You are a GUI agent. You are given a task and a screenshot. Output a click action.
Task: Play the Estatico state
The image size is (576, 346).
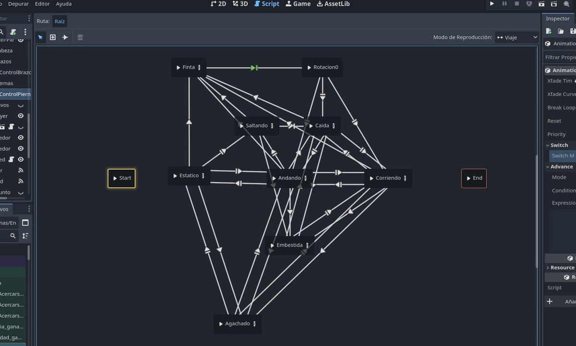coord(175,176)
